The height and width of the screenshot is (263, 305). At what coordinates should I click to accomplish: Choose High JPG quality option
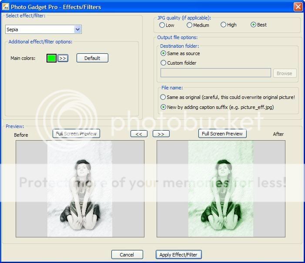coord(224,25)
